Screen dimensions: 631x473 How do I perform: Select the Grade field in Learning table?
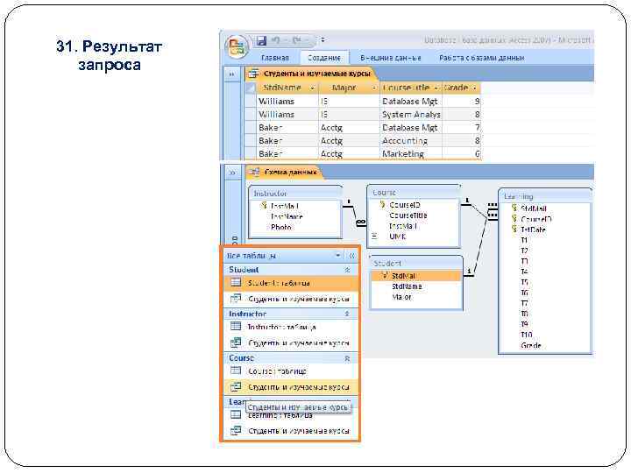point(531,345)
